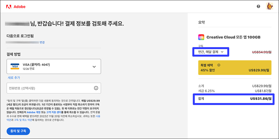
Task: Open the 연간, 매달 결제 subscription dropdown
Action: (211, 52)
